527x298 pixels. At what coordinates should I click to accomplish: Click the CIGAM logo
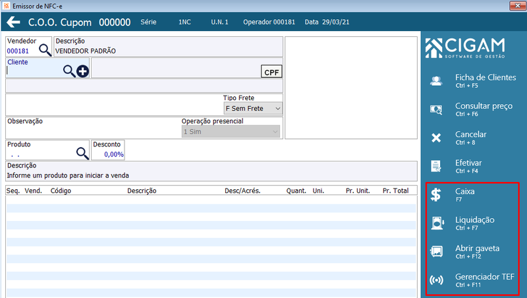point(465,48)
